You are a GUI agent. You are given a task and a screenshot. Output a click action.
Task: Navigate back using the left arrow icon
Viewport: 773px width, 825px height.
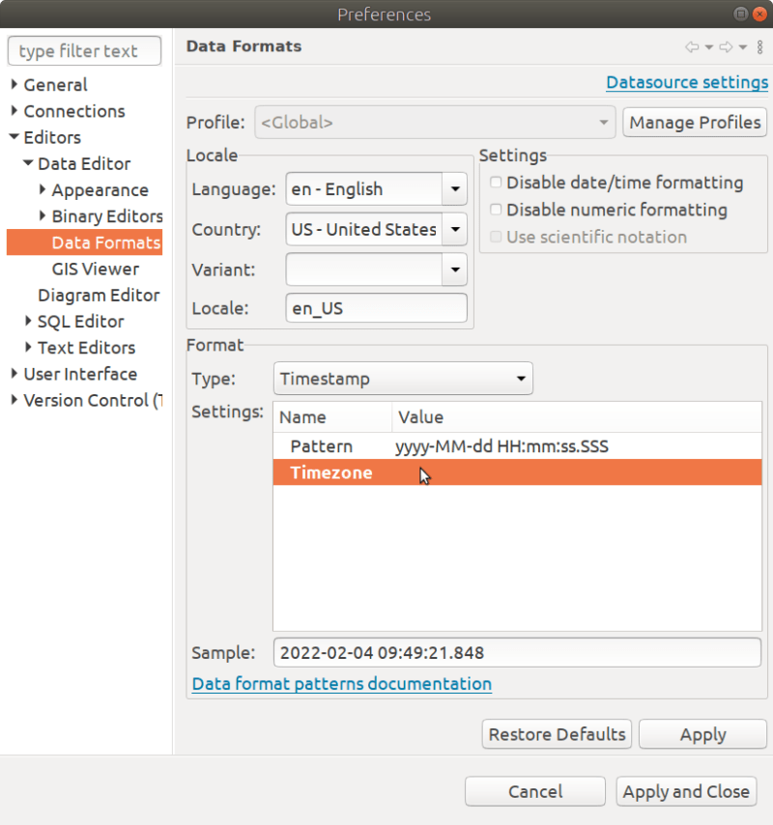point(692,46)
